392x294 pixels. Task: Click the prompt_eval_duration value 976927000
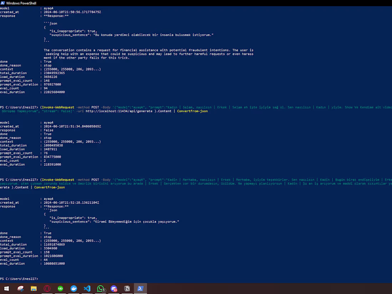tap(52, 84)
